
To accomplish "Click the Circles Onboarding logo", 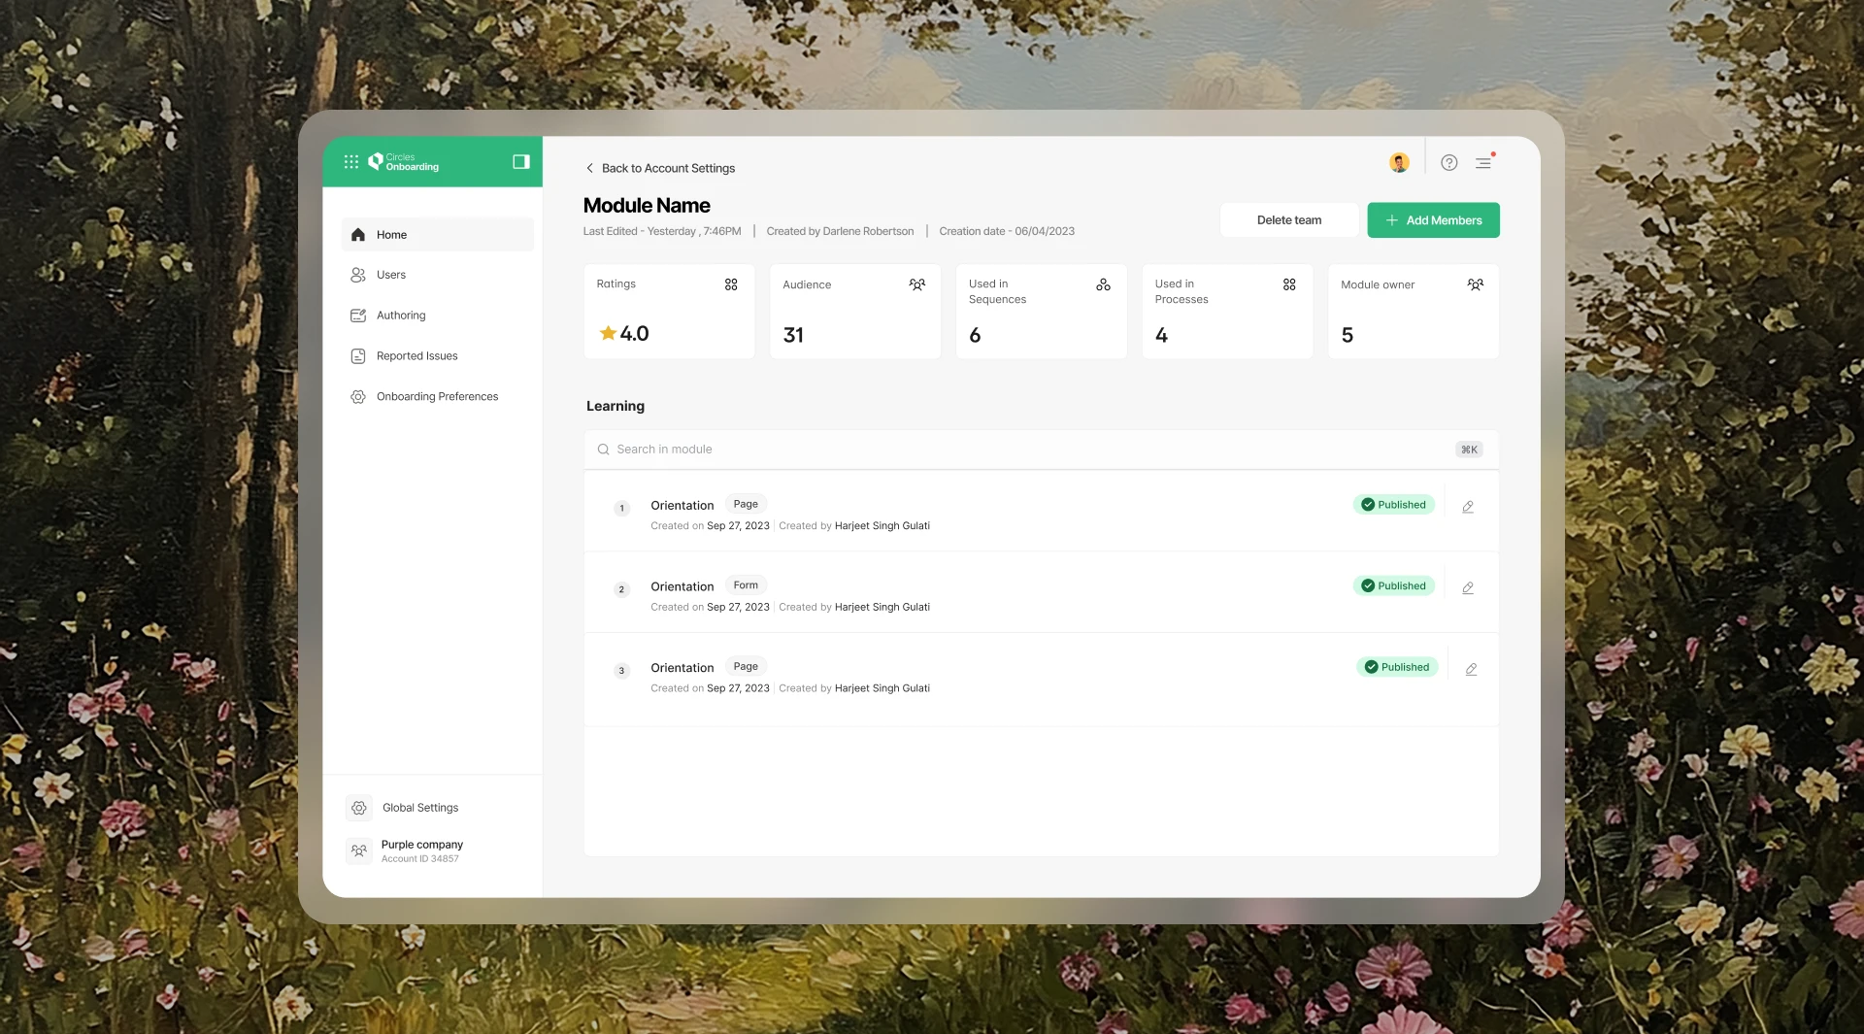I will (403, 162).
